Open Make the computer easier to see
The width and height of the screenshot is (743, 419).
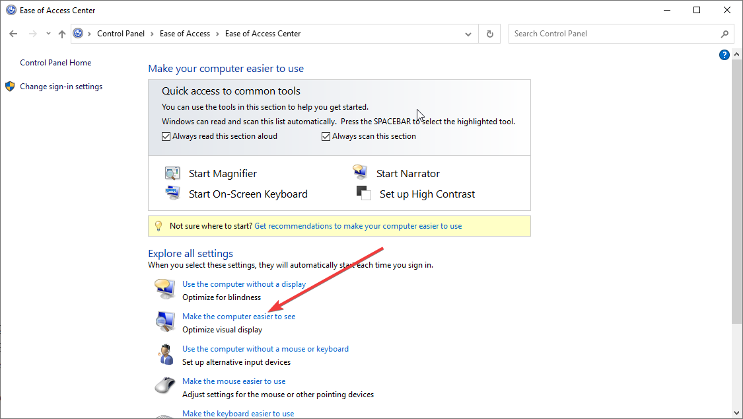(x=238, y=317)
